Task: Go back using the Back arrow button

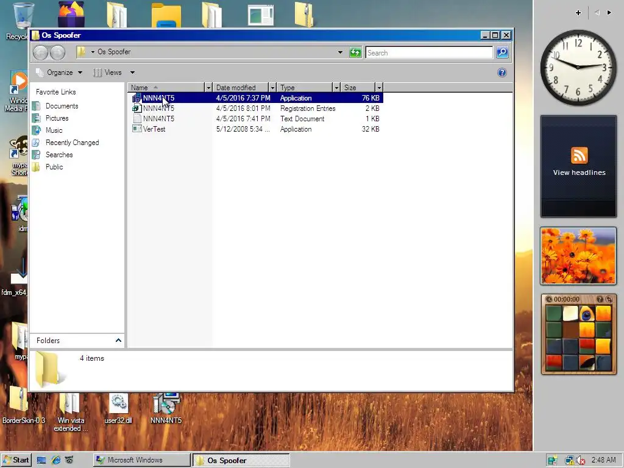Action: point(40,52)
